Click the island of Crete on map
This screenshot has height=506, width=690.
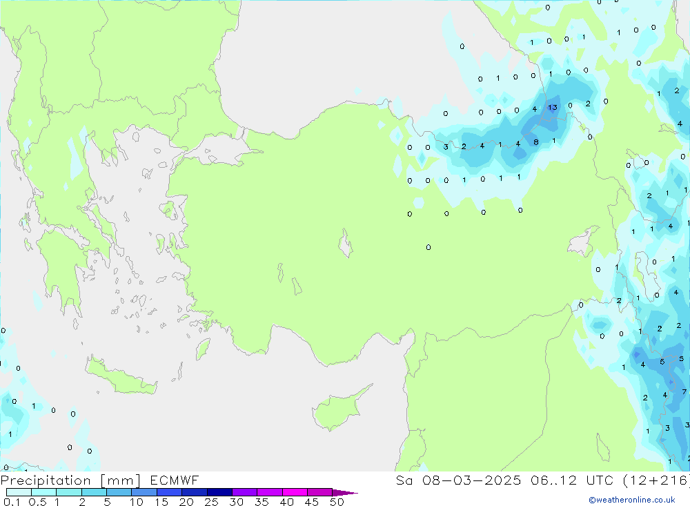[121, 376]
